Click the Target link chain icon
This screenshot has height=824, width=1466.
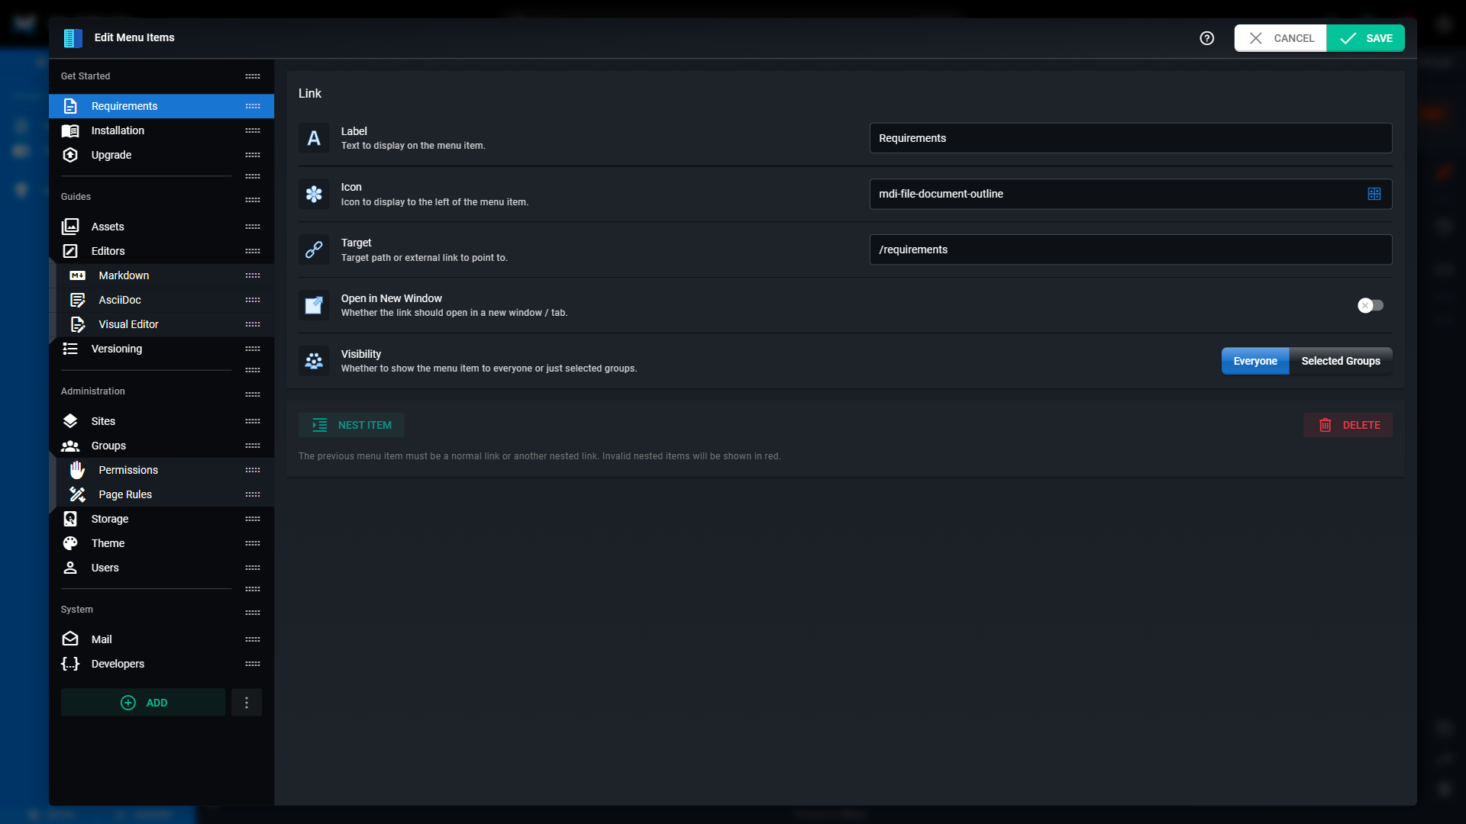point(314,249)
